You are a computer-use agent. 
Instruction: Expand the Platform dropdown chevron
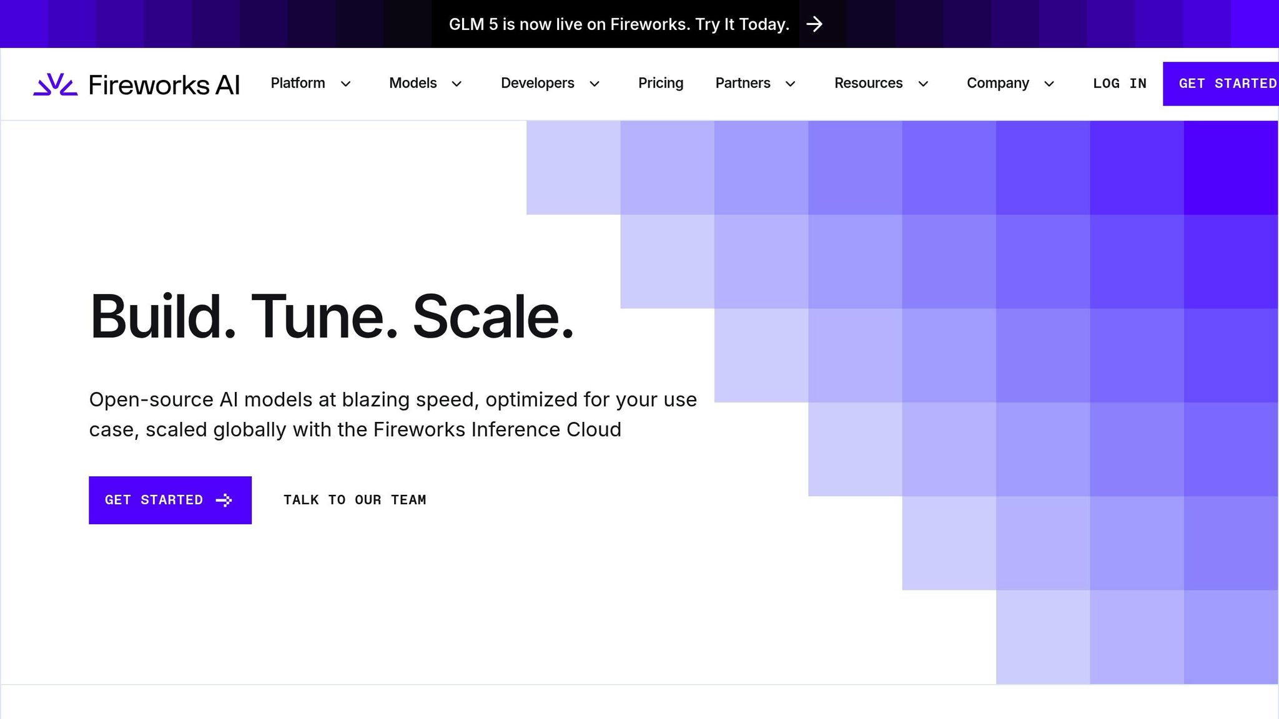345,84
